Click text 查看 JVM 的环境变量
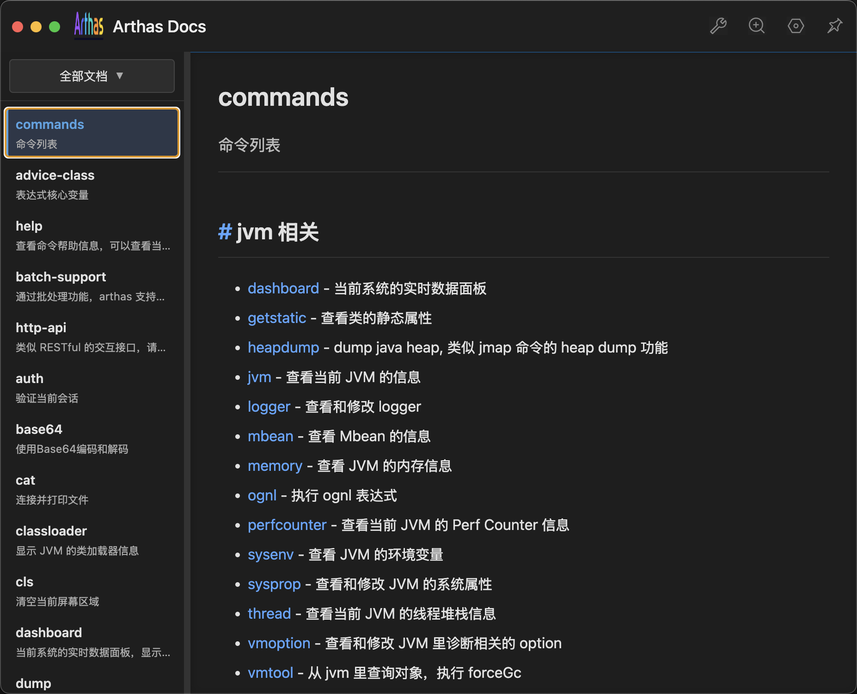This screenshot has height=694, width=857. click(x=376, y=554)
